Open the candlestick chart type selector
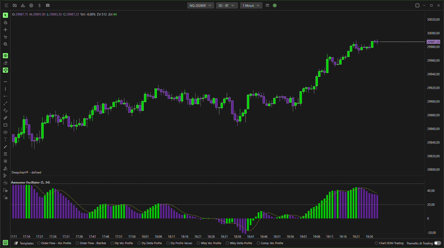This screenshot has height=248, width=444. tap(15, 5)
